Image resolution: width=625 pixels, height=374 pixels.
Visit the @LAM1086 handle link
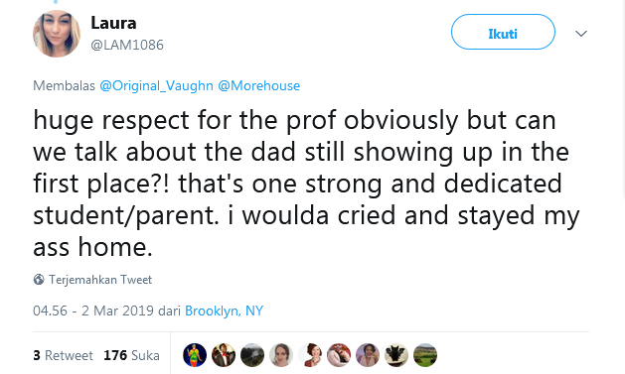coord(127,45)
